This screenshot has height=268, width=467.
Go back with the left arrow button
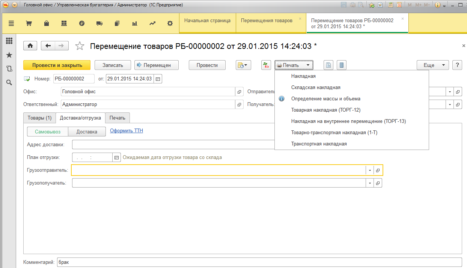pos(48,45)
